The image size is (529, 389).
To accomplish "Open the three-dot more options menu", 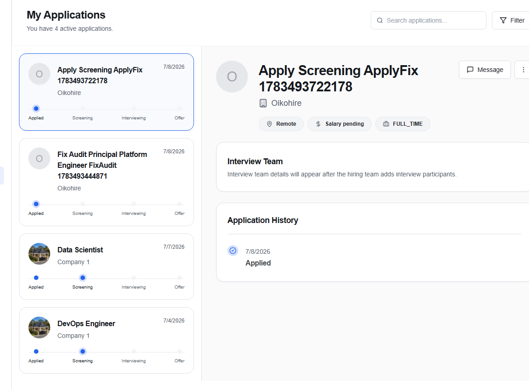I will (x=523, y=70).
